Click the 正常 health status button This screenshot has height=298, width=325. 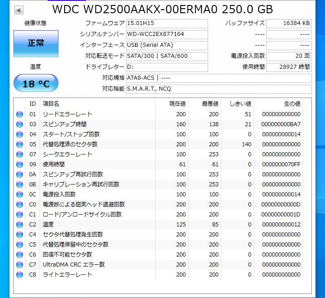click(36, 44)
